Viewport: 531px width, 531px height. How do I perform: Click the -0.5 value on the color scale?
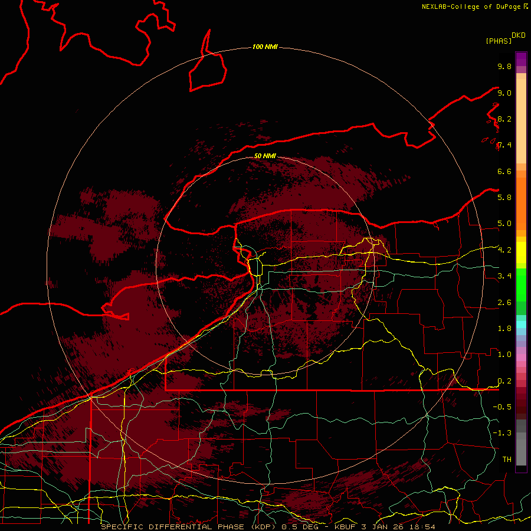[x=502, y=407]
